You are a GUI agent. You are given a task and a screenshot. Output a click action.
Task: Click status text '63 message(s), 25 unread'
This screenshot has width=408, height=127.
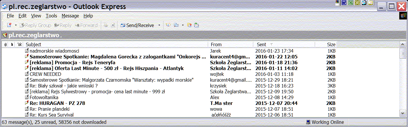[30, 122]
